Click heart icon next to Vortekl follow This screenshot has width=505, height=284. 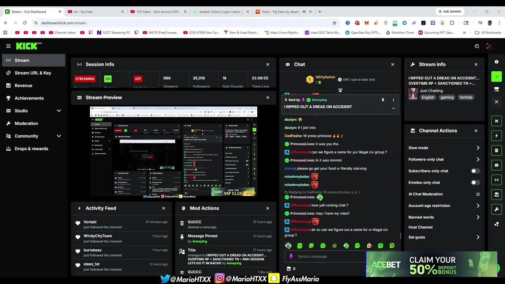click(x=78, y=223)
